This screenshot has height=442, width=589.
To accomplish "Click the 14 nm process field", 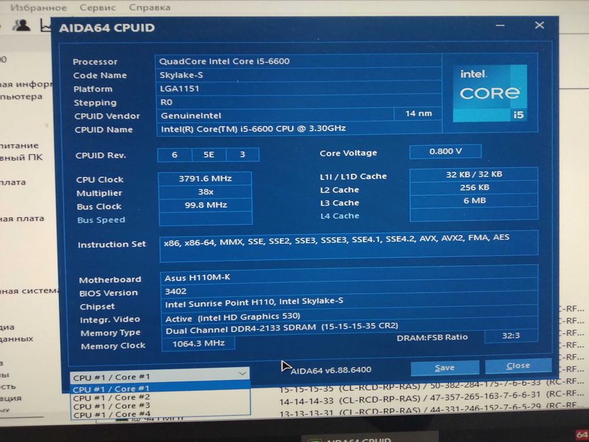I will [x=418, y=114].
